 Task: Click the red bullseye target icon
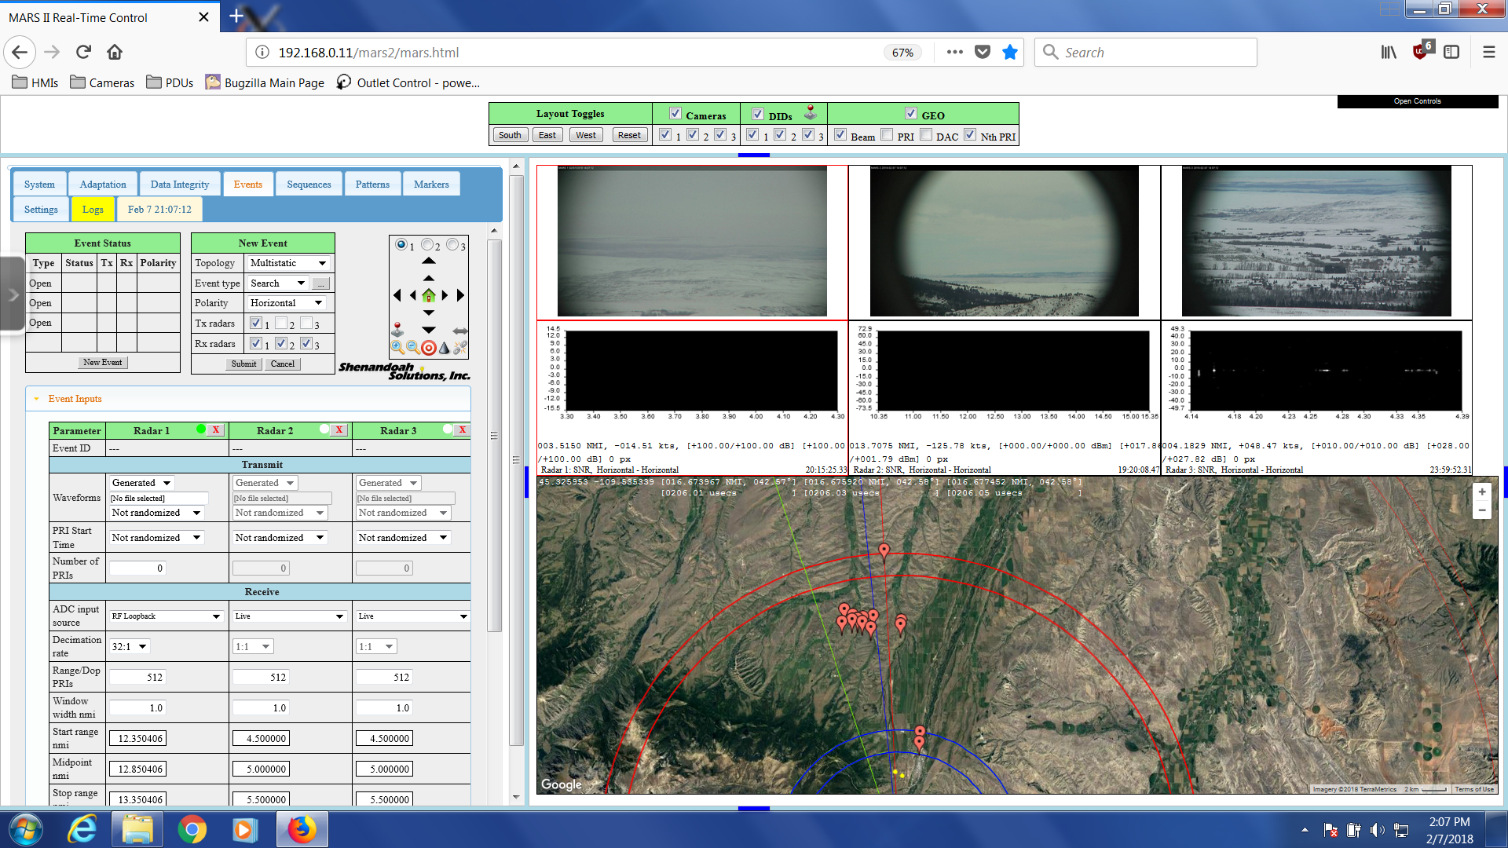coord(428,347)
